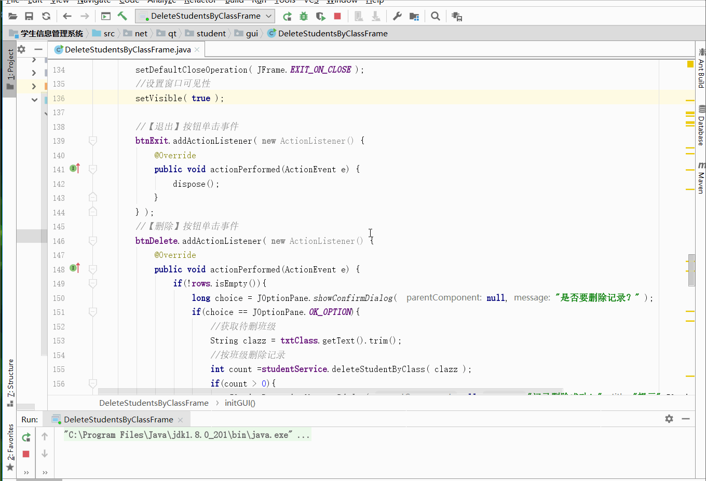
Task: Hide the Run panel with minimize icon
Action: coord(686,419)
